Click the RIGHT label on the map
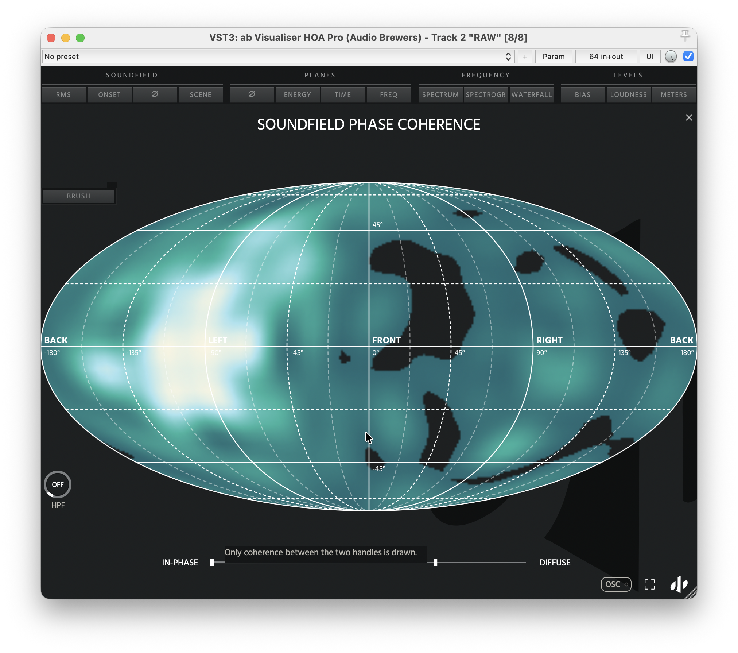The image size is (738, 653). click(549, 340)
